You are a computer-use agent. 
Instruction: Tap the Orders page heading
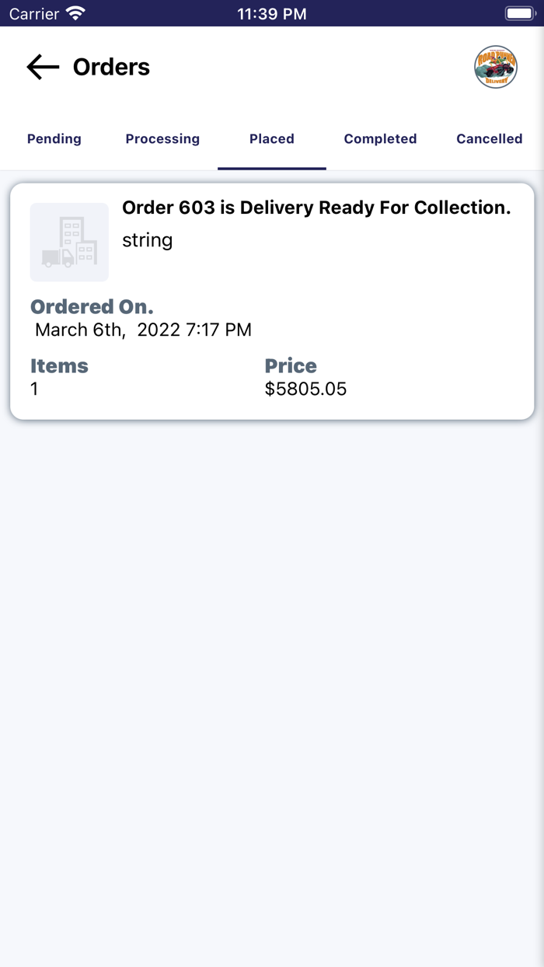(x=111, y=68)
